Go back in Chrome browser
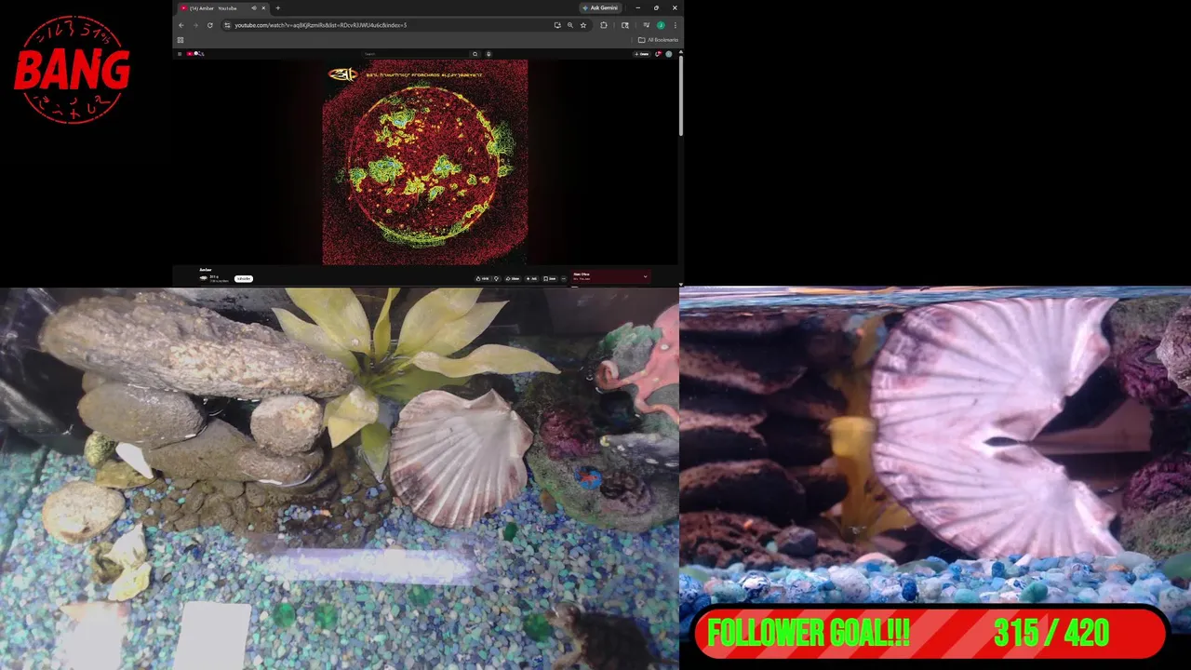This screenshot has width=1191, height=670. coord(181,25)
